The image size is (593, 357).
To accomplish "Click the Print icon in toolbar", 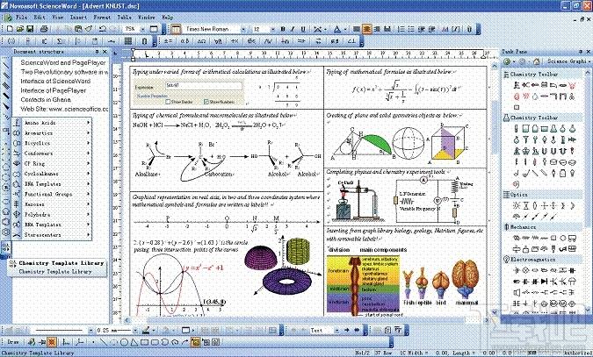I will 44,29.
